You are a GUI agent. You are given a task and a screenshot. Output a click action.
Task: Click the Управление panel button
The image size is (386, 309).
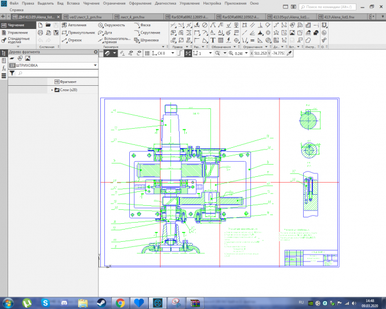pos(17,33)
